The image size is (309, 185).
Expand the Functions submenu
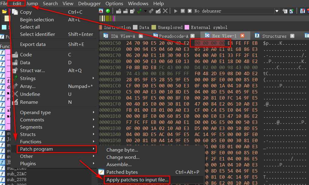54,141
